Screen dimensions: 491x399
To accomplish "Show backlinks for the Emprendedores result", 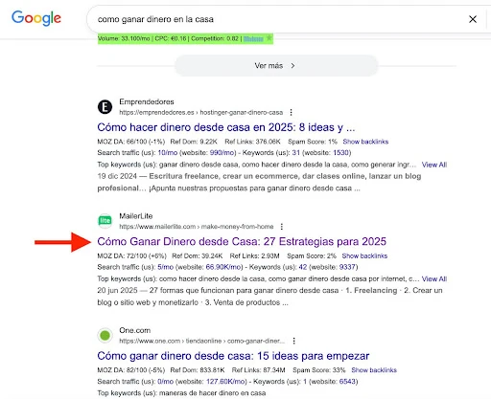I will (365, 142).
